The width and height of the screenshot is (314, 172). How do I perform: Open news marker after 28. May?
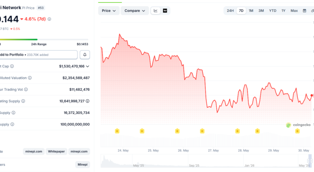[257, 131]
